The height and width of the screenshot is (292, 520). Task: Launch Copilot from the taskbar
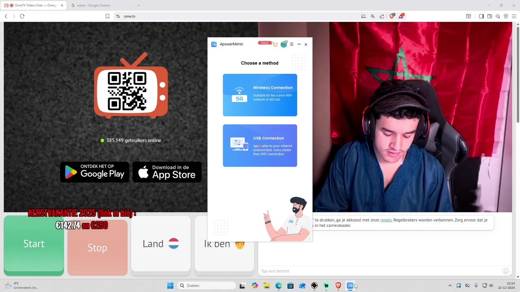click(x=255, y=286)
